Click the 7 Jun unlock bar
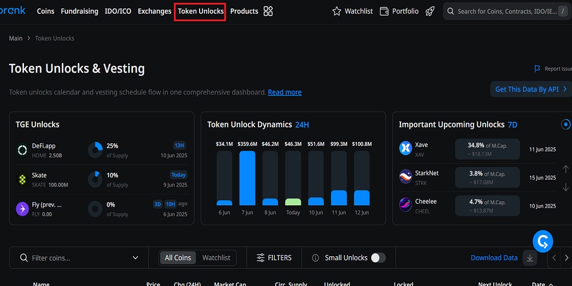This screenshot has width=572, height=286. click(x=247, y=178)
